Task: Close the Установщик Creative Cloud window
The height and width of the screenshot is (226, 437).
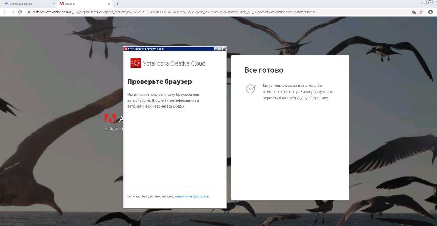Action: pyautogui.click(x=224, y=49)
